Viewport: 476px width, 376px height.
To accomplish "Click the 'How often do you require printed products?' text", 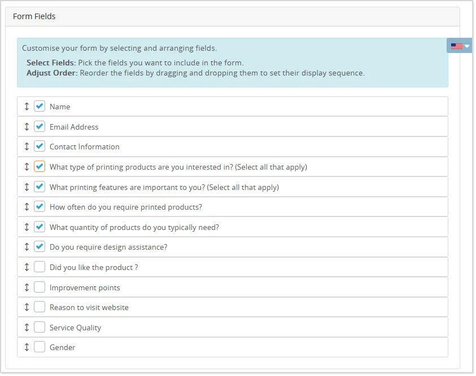I will click(x=126, y=207).
